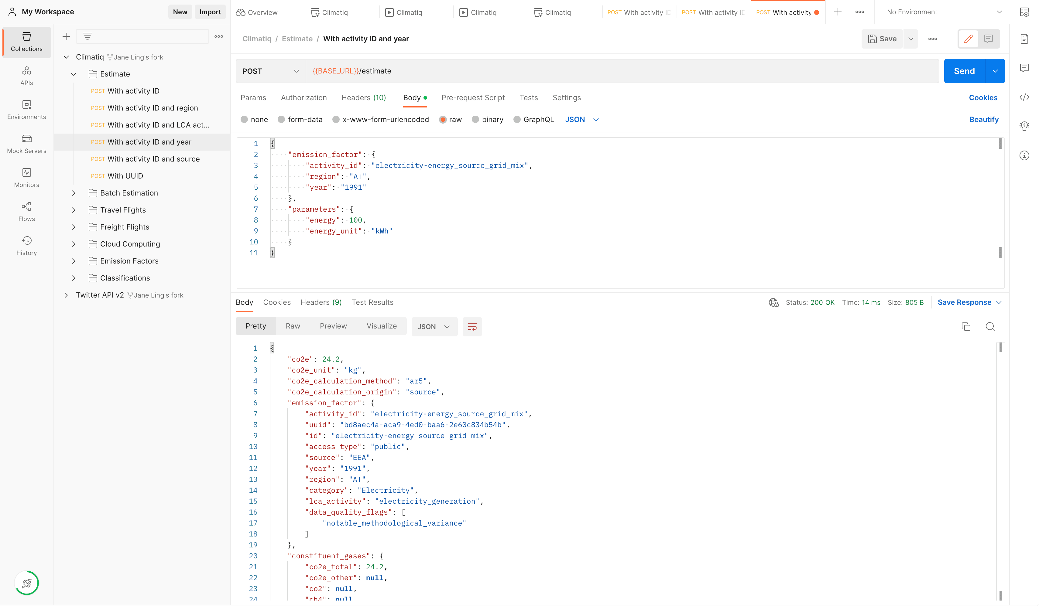This screenshot has height=606, width=1039.
Task: Open the POST method dropdown
Action: point(270,71)
